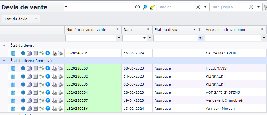
Task: Open info icon for quote LB20240291
Action: 23,53
